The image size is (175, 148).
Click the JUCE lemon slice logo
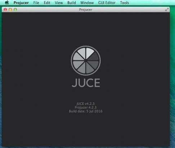[x=86, y=60]
